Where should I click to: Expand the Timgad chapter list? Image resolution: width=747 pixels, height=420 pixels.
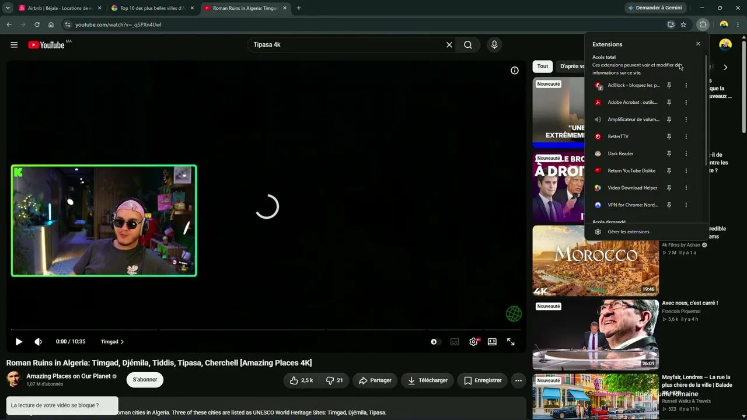112,342
